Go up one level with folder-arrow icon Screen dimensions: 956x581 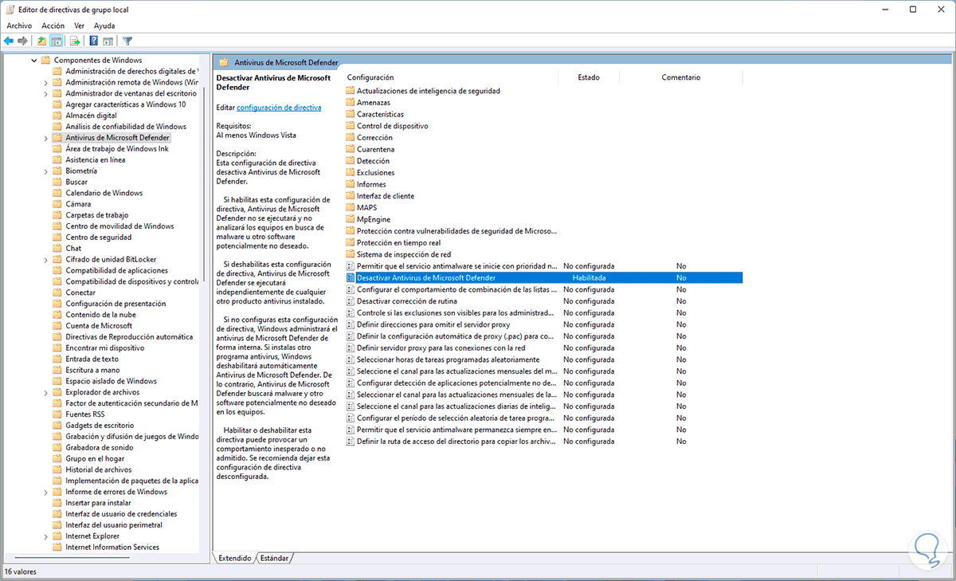click(41, 41)
